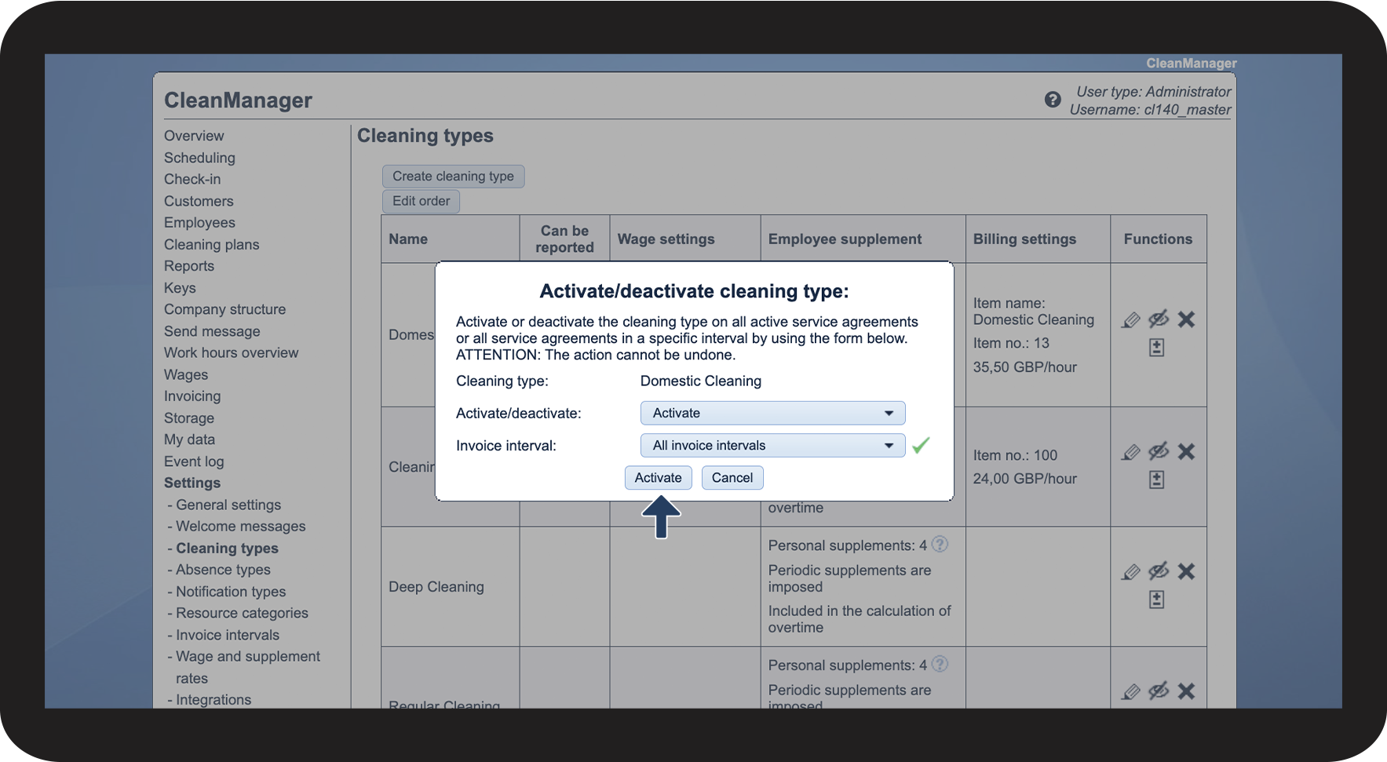
Task: Open the Activate/deactivate dropdown
Action: (772, 413)
